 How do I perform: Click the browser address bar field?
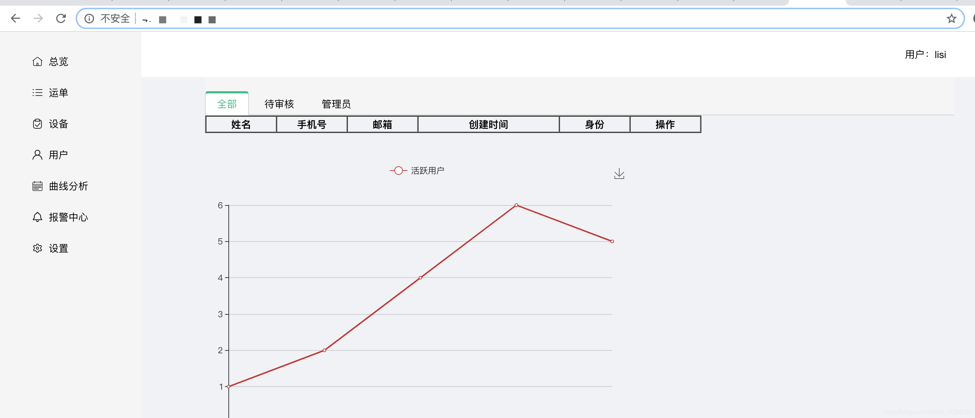tap(520, 18)
